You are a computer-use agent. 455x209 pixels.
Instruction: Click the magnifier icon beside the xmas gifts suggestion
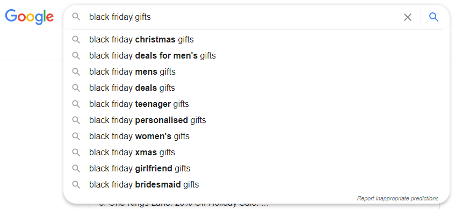pos(76,152)
